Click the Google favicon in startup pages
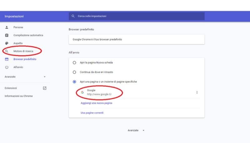Screen dimensions: 250x143 click(82, 92)
